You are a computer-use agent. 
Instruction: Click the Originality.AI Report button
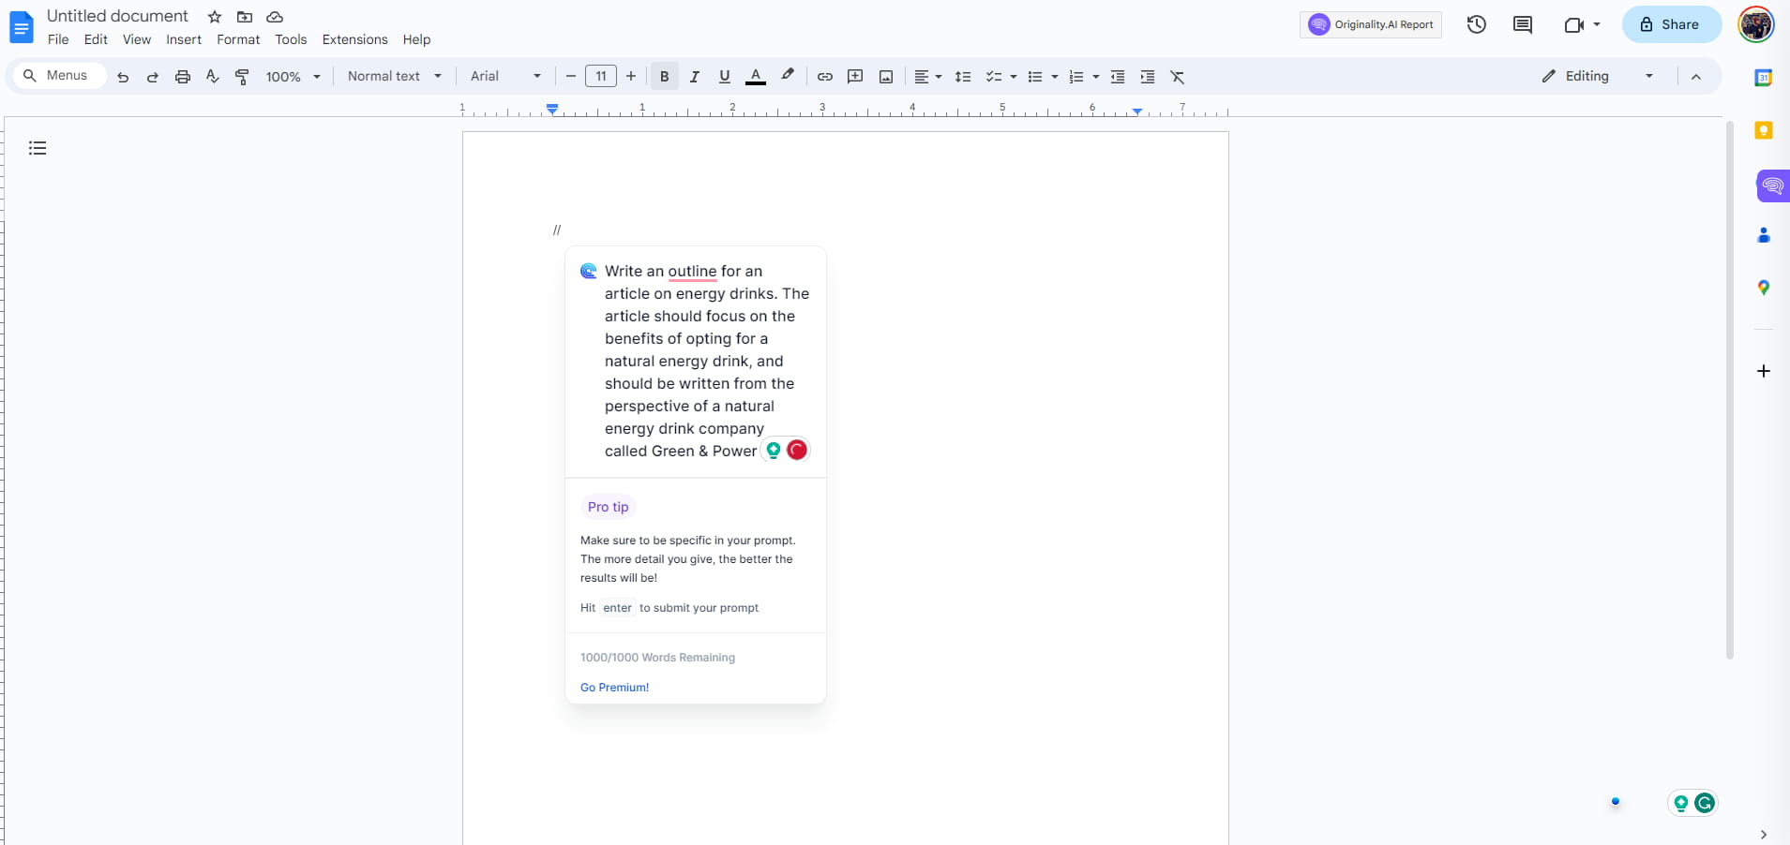click(1370, 24)
